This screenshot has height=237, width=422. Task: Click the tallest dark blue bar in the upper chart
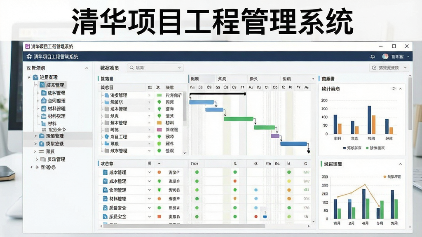tap(369, 120)
